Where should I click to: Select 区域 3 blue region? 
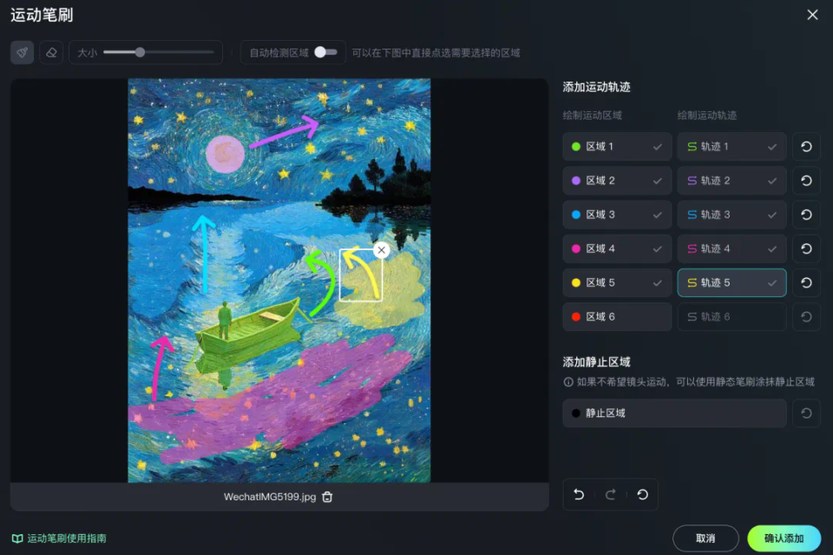617,215
